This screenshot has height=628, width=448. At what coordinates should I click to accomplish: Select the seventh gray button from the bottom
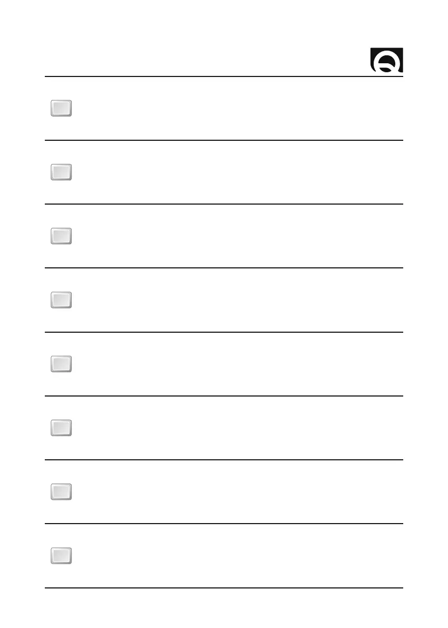tap(61, 172)
